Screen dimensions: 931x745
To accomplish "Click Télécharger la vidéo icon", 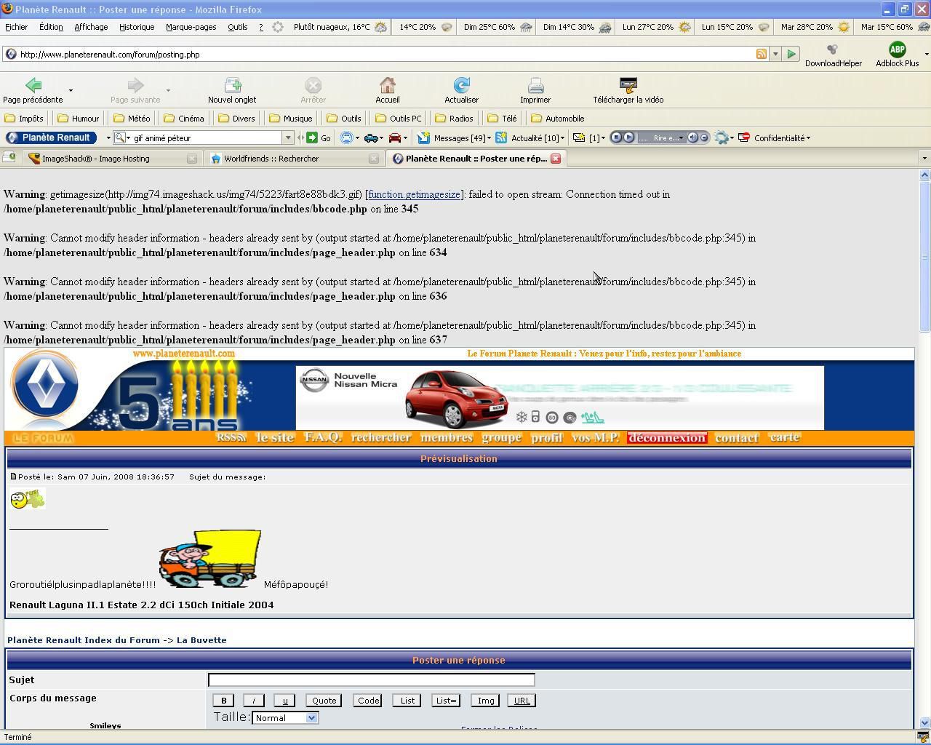I will coord(628,90).
